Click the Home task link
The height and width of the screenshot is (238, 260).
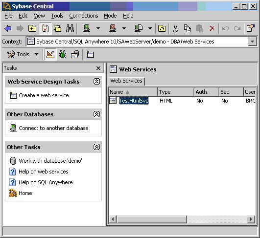point(25,193)
